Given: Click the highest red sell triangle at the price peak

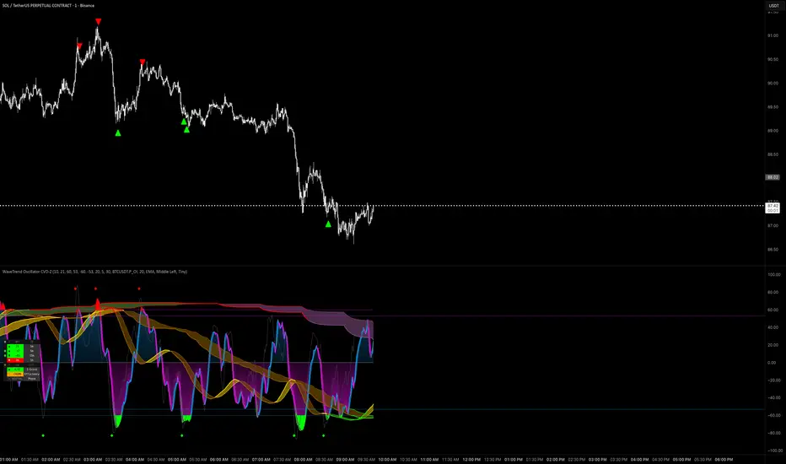Looking at the screenshot, I should pos(99,20).
